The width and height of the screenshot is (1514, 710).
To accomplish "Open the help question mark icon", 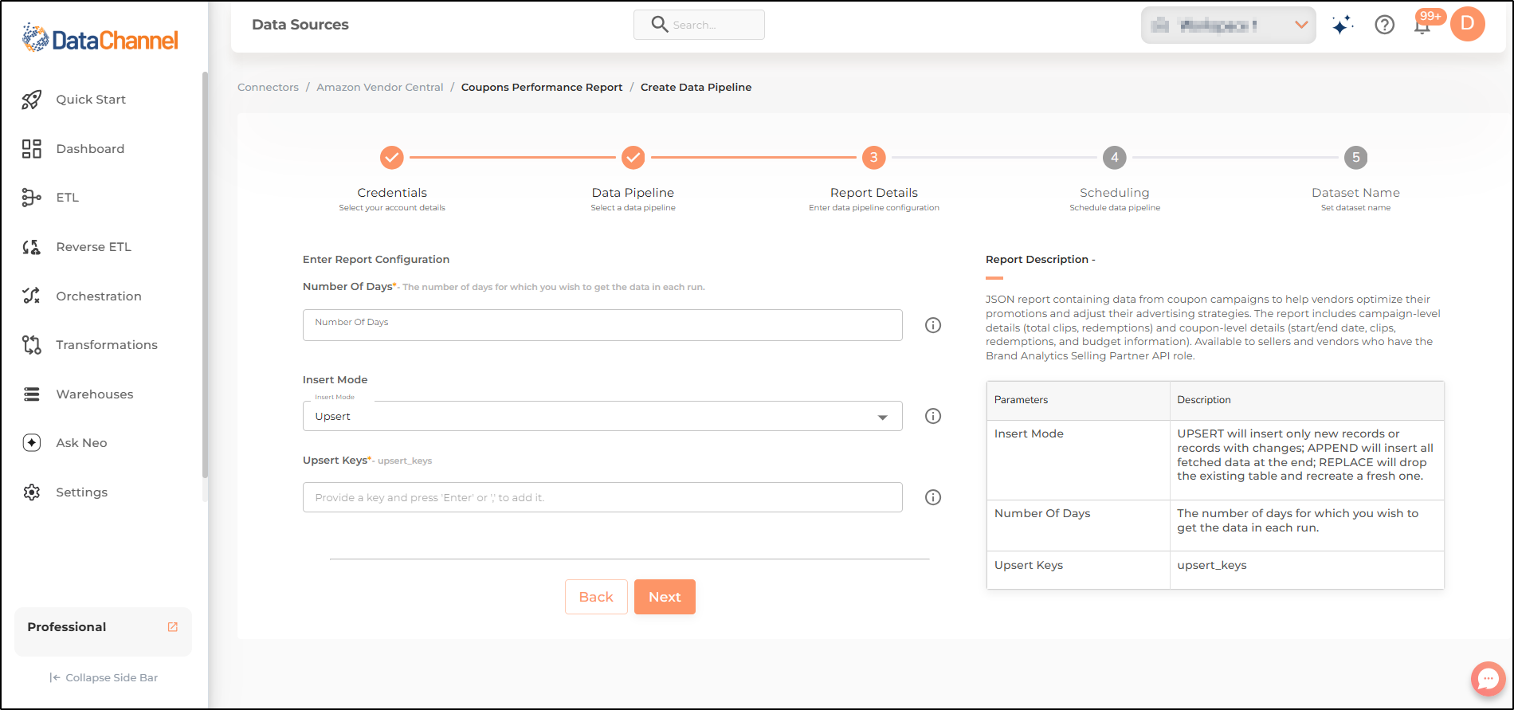I will pyautogui.click(x=1385, y=25).
